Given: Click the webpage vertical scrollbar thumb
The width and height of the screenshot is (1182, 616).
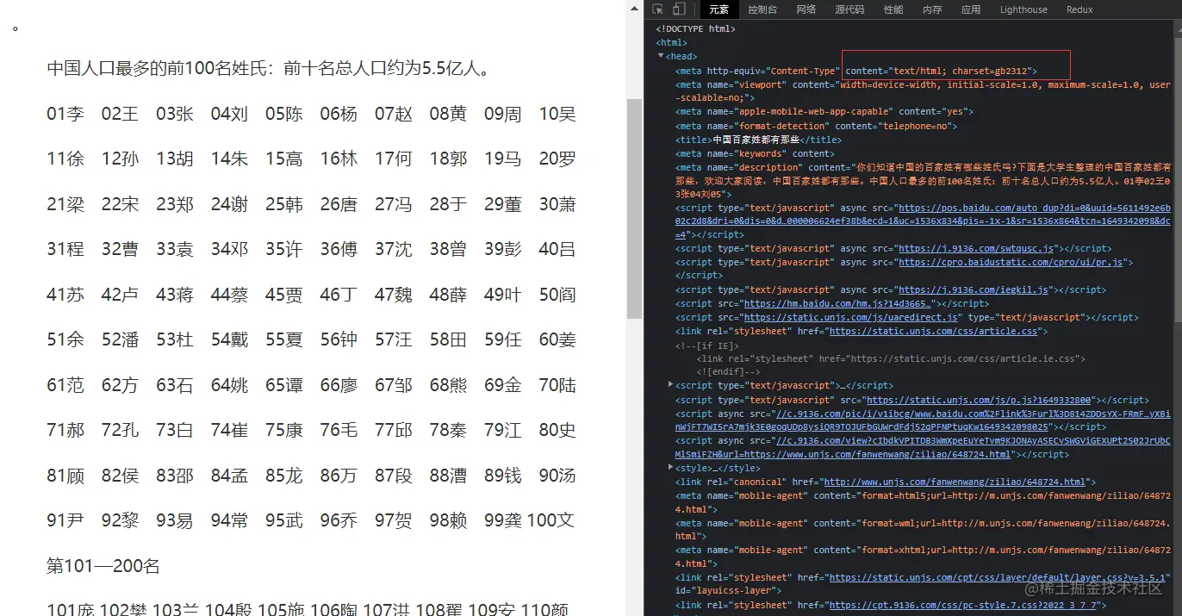Looking at the screenshot, I should click(x=635, y=208).
